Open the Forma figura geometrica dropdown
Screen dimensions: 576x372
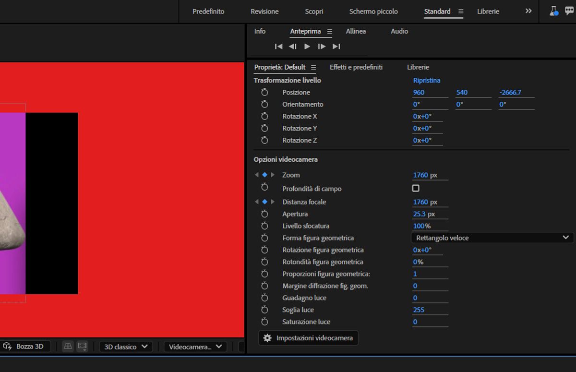click(492, 238)
